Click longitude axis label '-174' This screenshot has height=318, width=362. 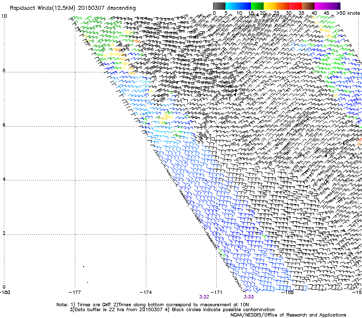pyautogui.click(x=146, y=293)
